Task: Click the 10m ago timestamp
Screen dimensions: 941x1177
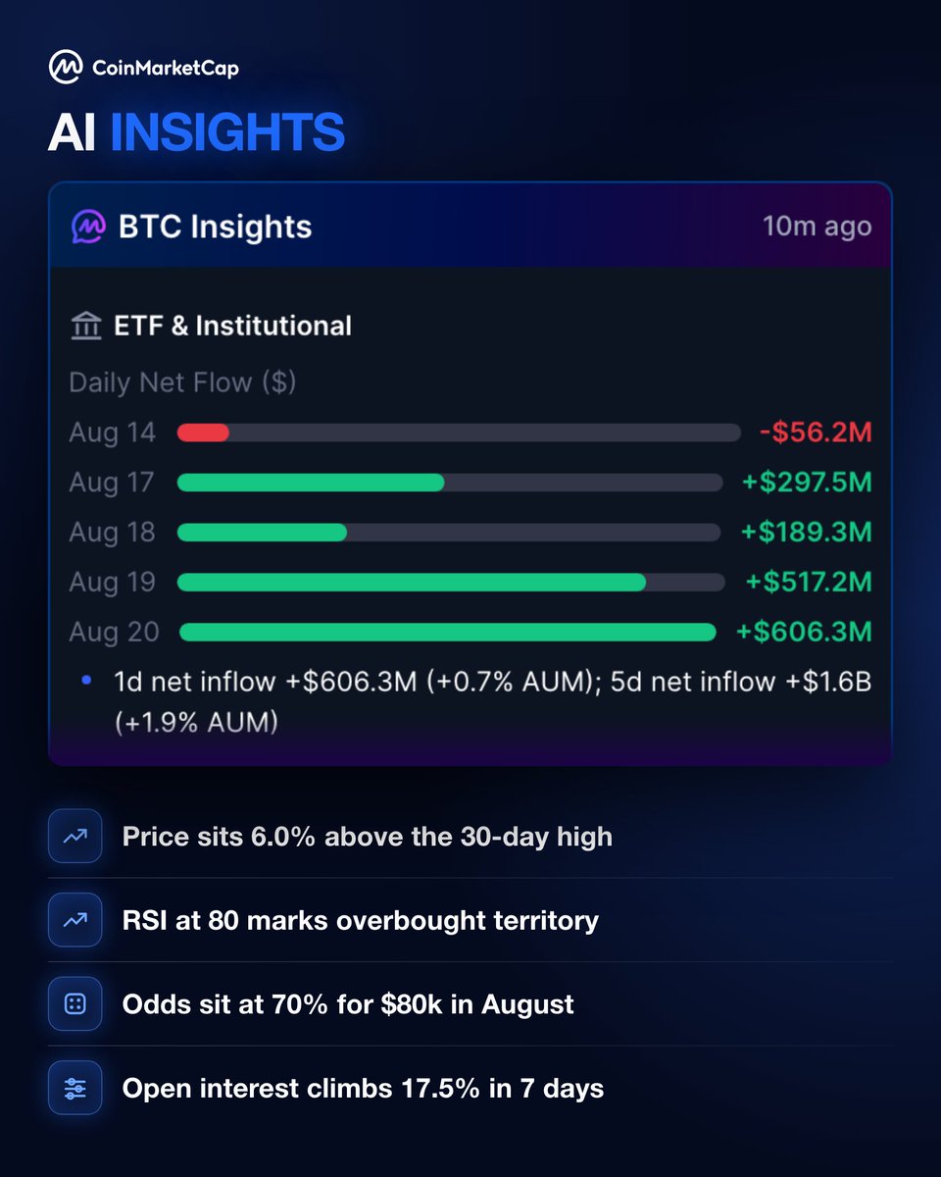Action: pyautogui.click(x=817, y=227)
